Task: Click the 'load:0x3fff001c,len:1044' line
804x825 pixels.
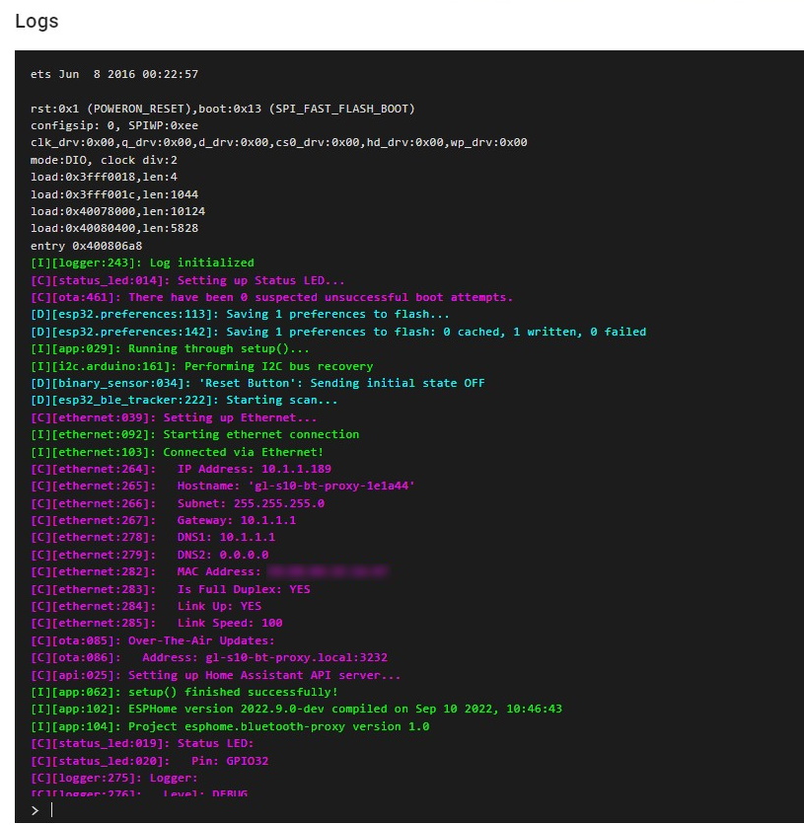Action: coord(114,194)
